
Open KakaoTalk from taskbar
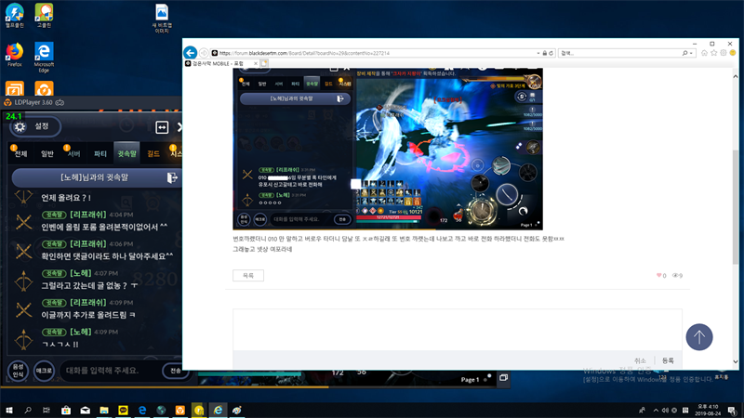point(123,410)
